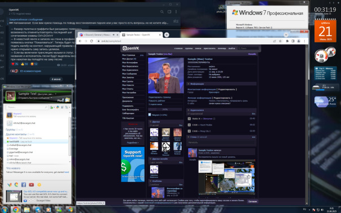Open Facebook icon in Messenger footer
This screenshot has width=341, height=213.
[x=24, y=185]
